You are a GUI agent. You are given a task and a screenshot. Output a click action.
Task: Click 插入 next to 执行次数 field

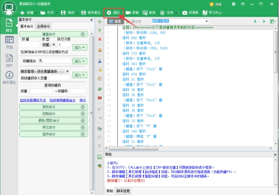(x=80, y=47)
